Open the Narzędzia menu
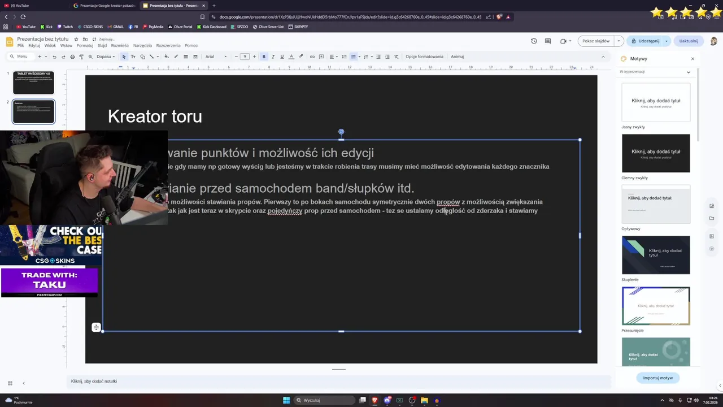723x407 pixels. [142, 46]
